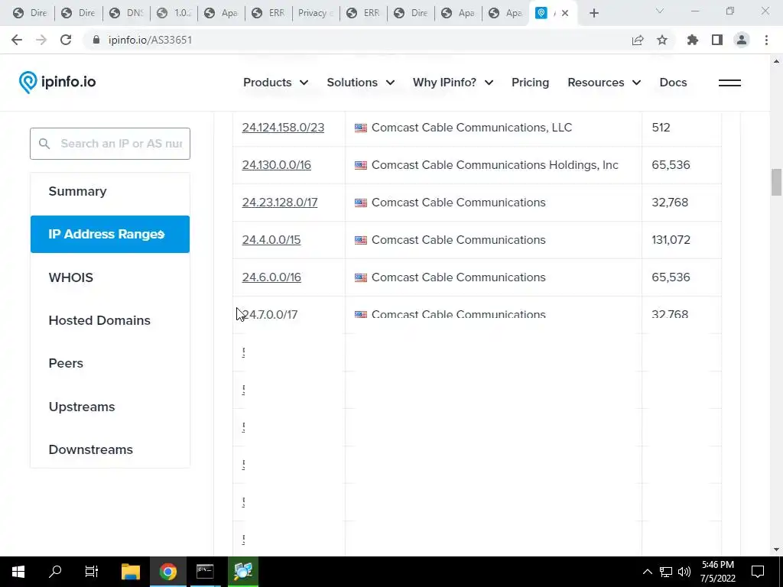Open the Pricing page
The height and width of the screenshot is (587, 783).
pyautogui.click(x=531, y=83)
